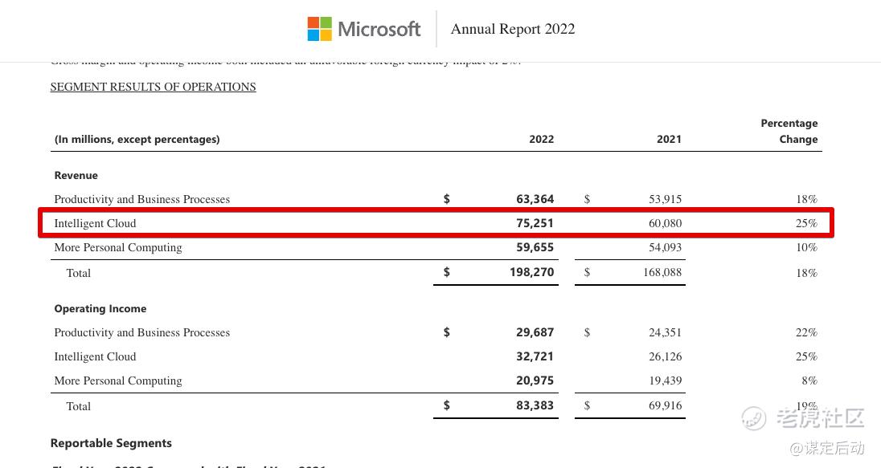Select revenue value 53,915
Screen dimensions: 881x468
coord(666,199)
